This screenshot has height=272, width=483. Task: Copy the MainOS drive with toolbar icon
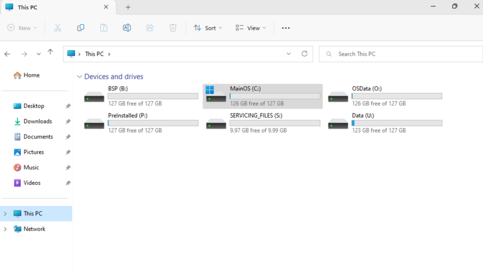point(80,27)
